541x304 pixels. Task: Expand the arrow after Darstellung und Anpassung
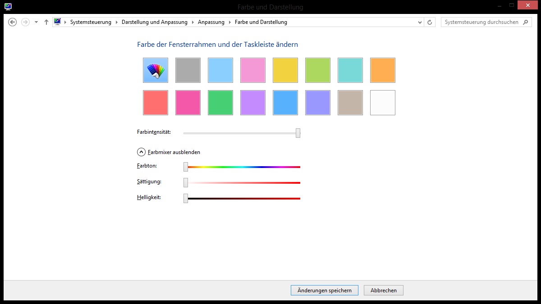[193, 22]
